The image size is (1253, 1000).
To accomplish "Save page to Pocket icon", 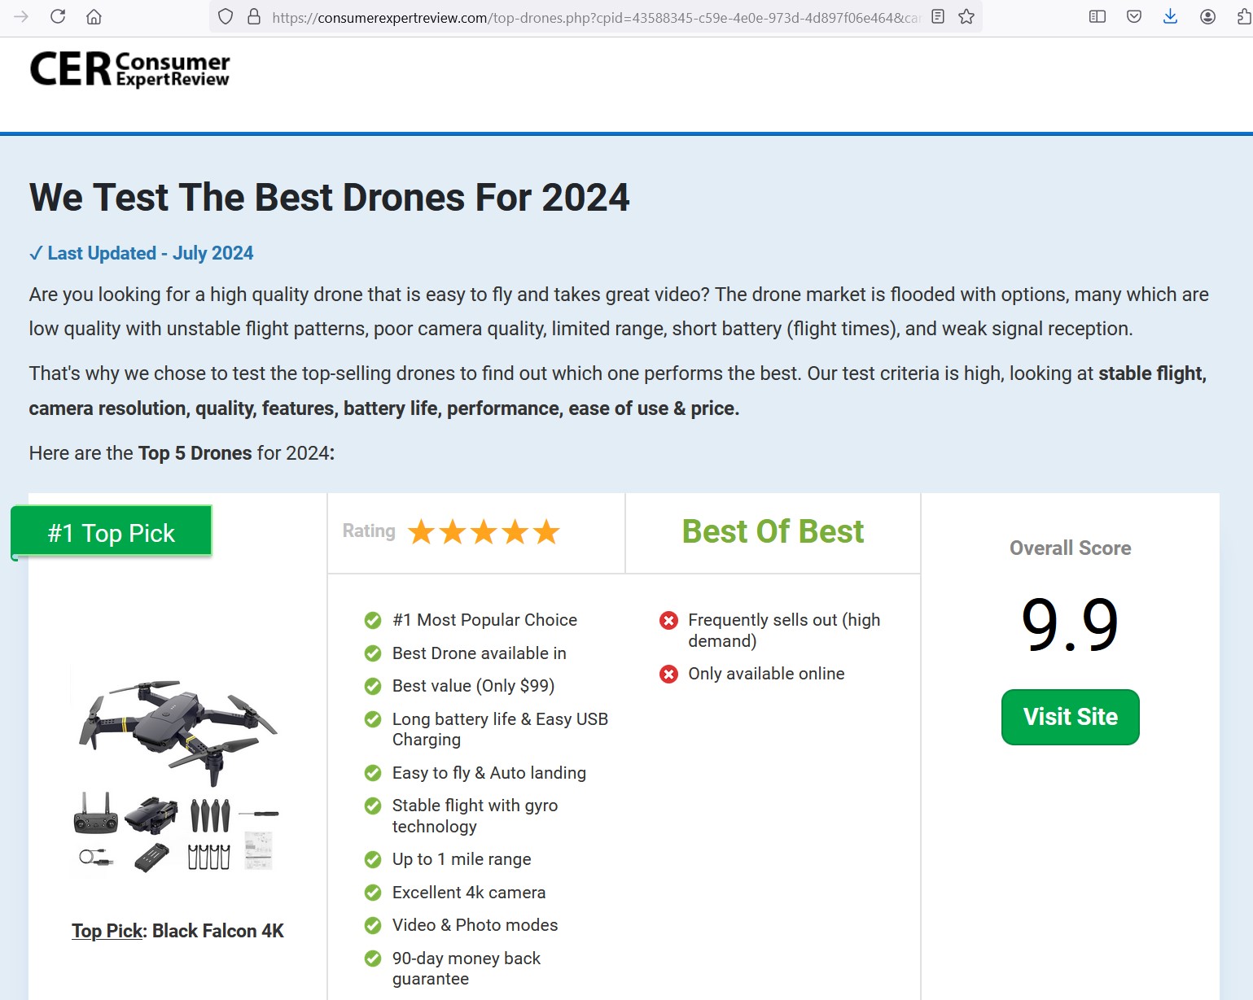I will tap(1134, 16).
